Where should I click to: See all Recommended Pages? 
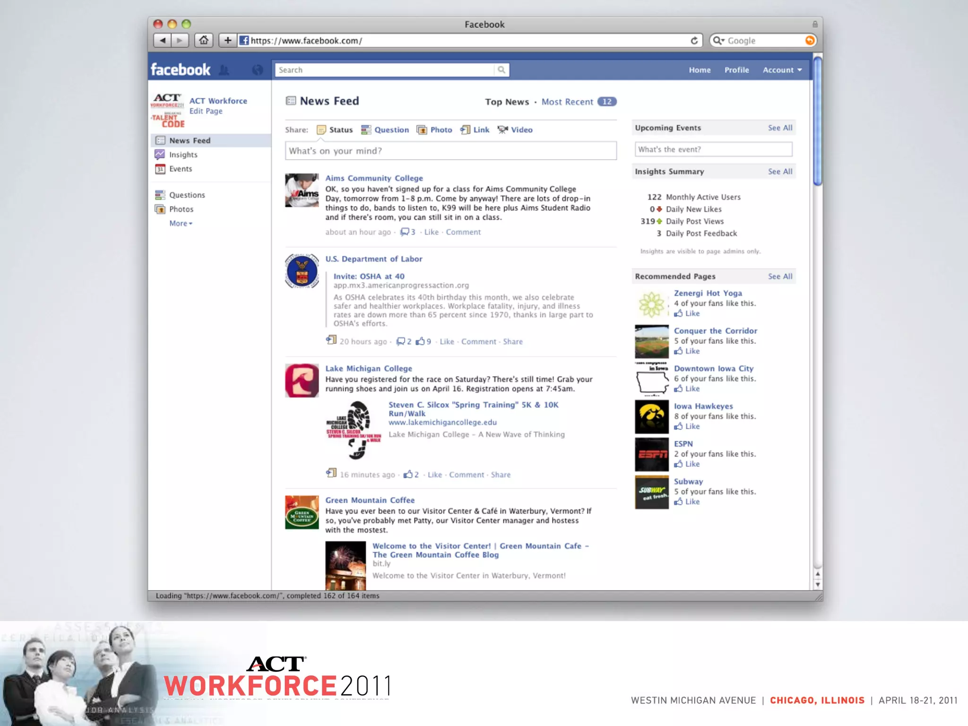click(x=780, y=277)
